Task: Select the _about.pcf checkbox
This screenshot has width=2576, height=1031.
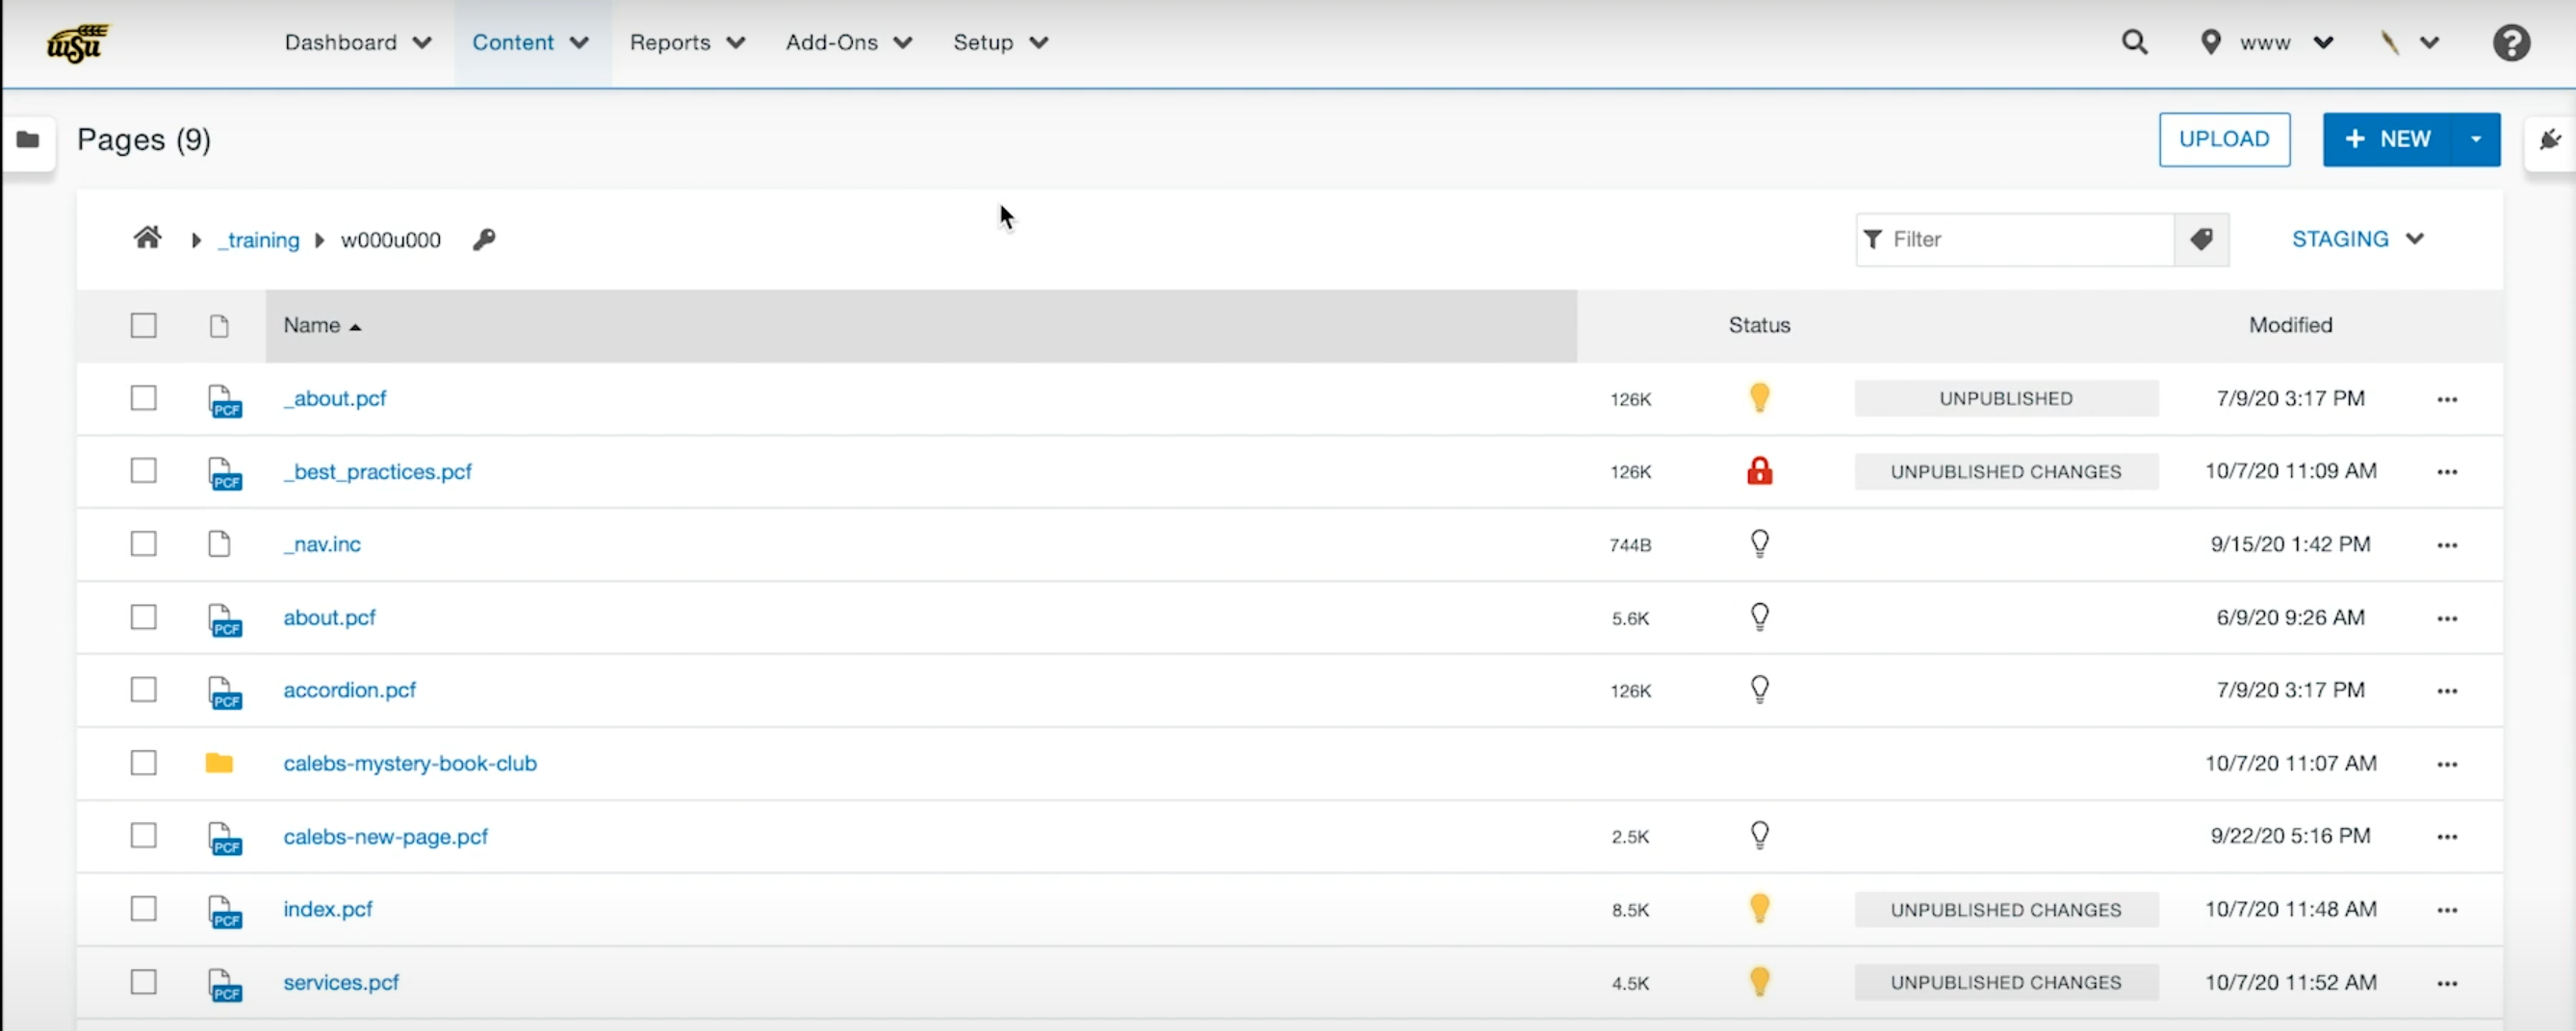Action: point(144,397)
